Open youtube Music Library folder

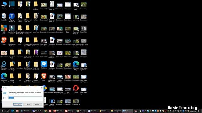36,78
